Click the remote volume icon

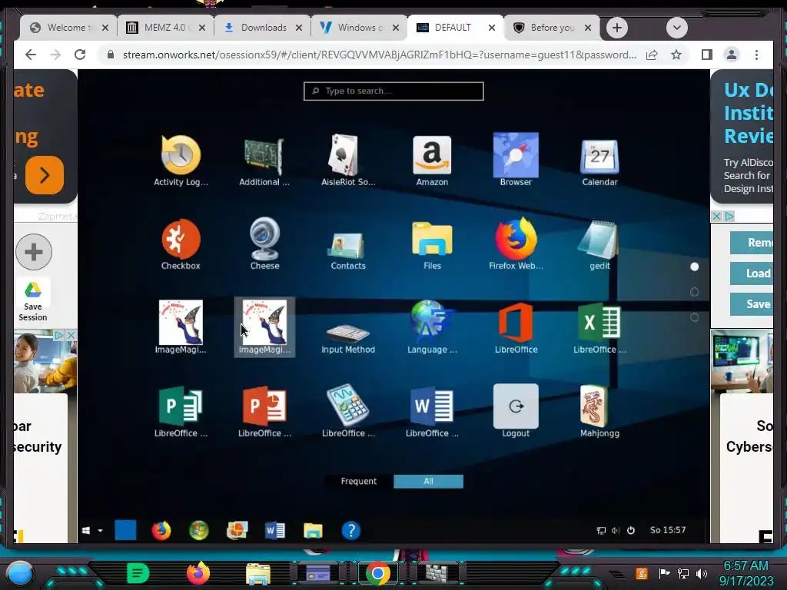click(x=616, y=530)
